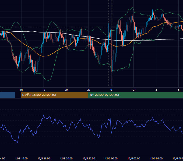Click hour label 2 on price chart axis
This screenshot has width=183, height=161.
tap(134, 90)
